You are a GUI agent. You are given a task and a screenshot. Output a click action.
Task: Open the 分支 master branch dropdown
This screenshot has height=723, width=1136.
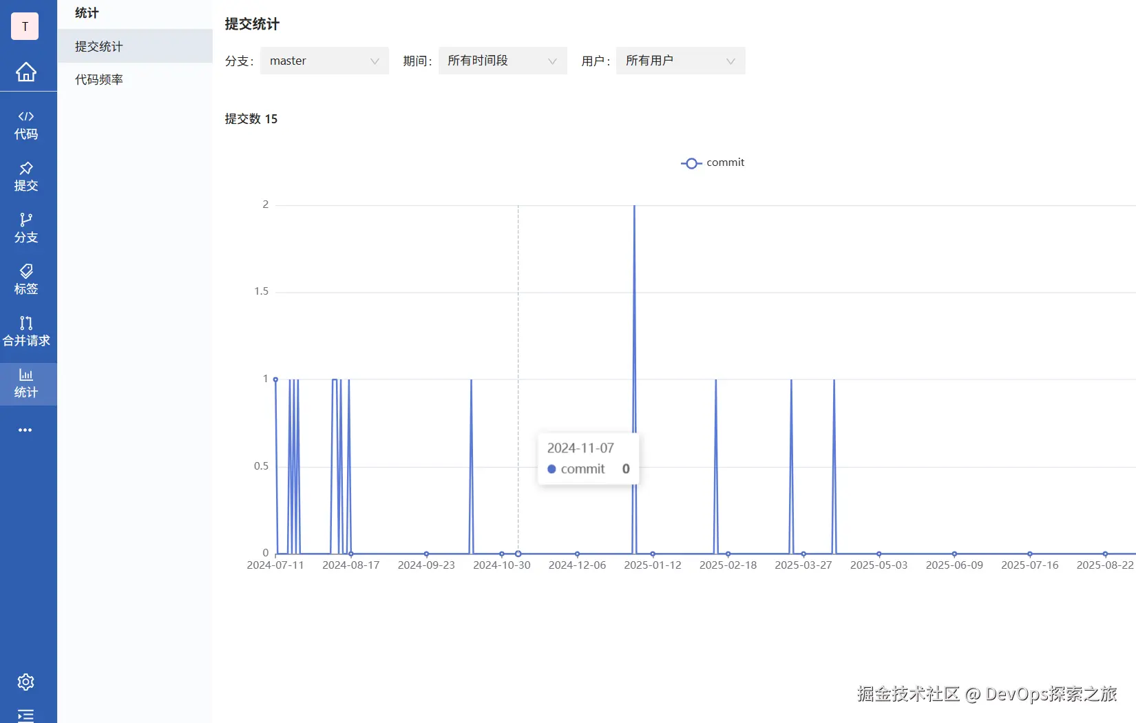click(324, 61)
